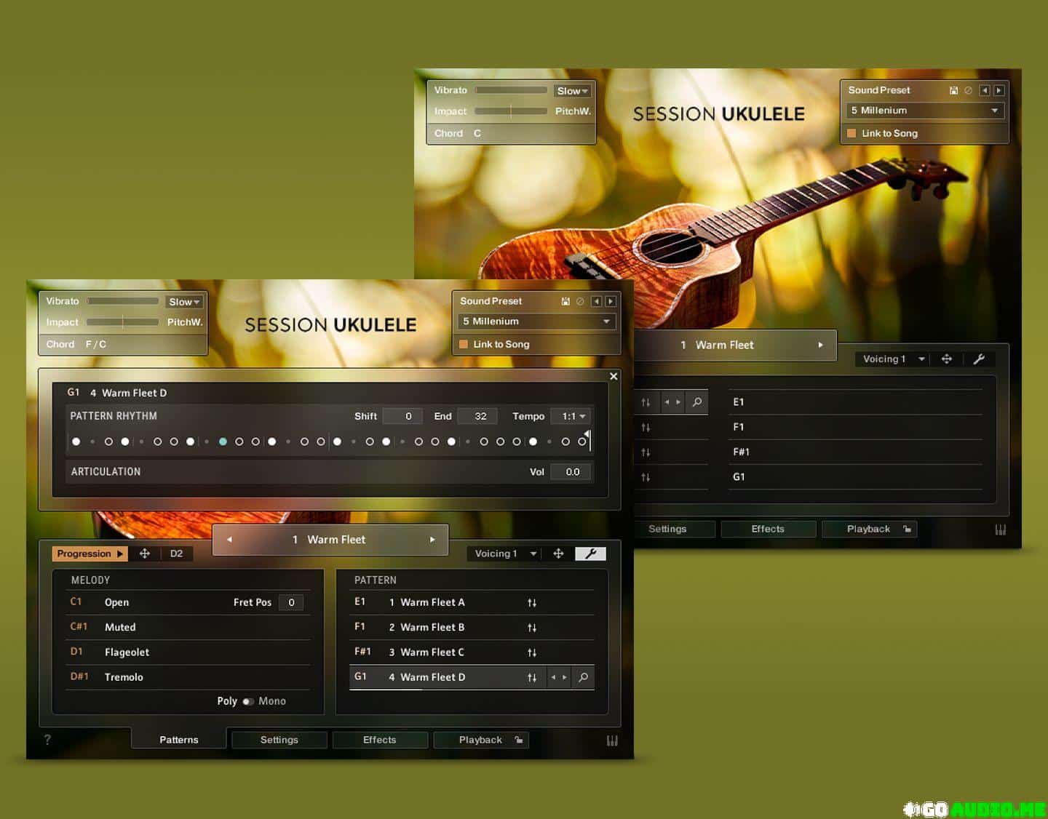Toggle Playback lock icon in back window

click(x=907, y=529)
